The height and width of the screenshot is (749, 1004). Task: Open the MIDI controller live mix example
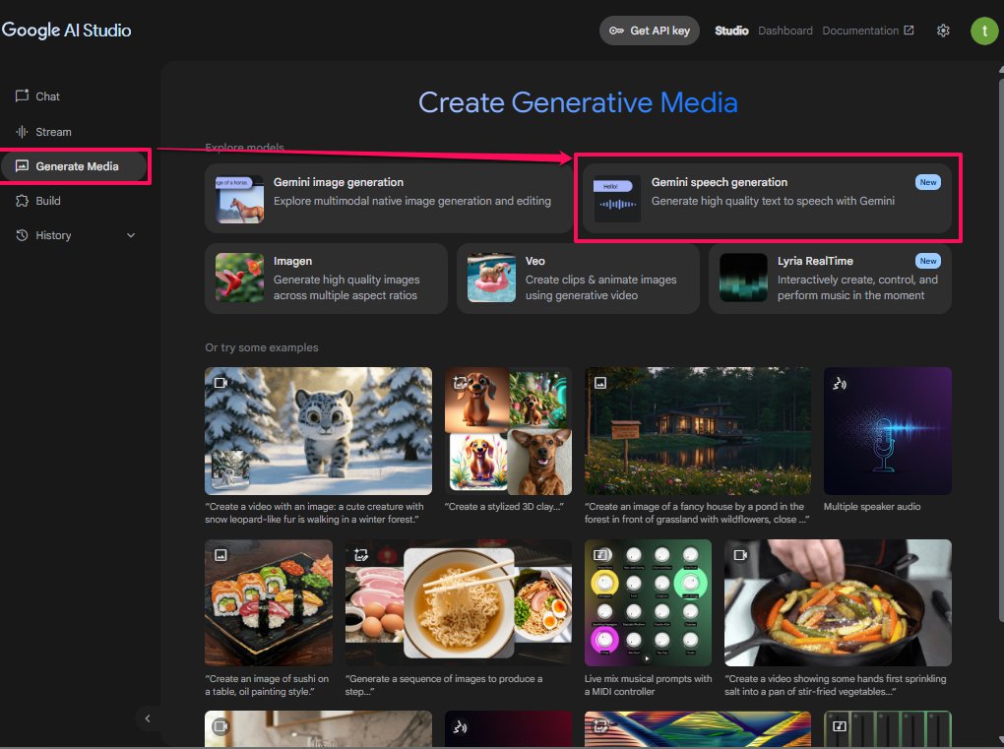pyautogui.click(x=648, y=603)
